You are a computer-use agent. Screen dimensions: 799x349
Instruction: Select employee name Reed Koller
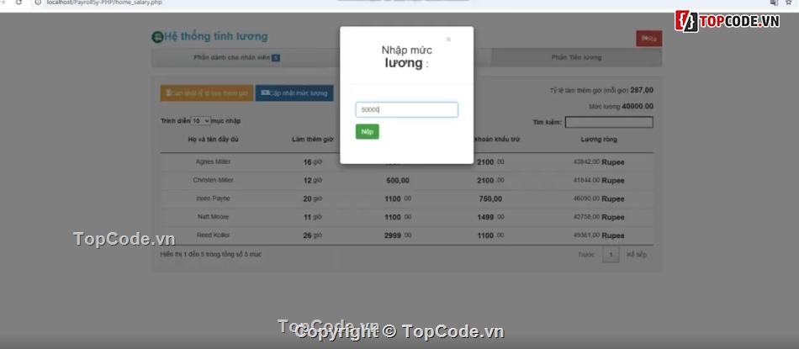pos(213,235)
